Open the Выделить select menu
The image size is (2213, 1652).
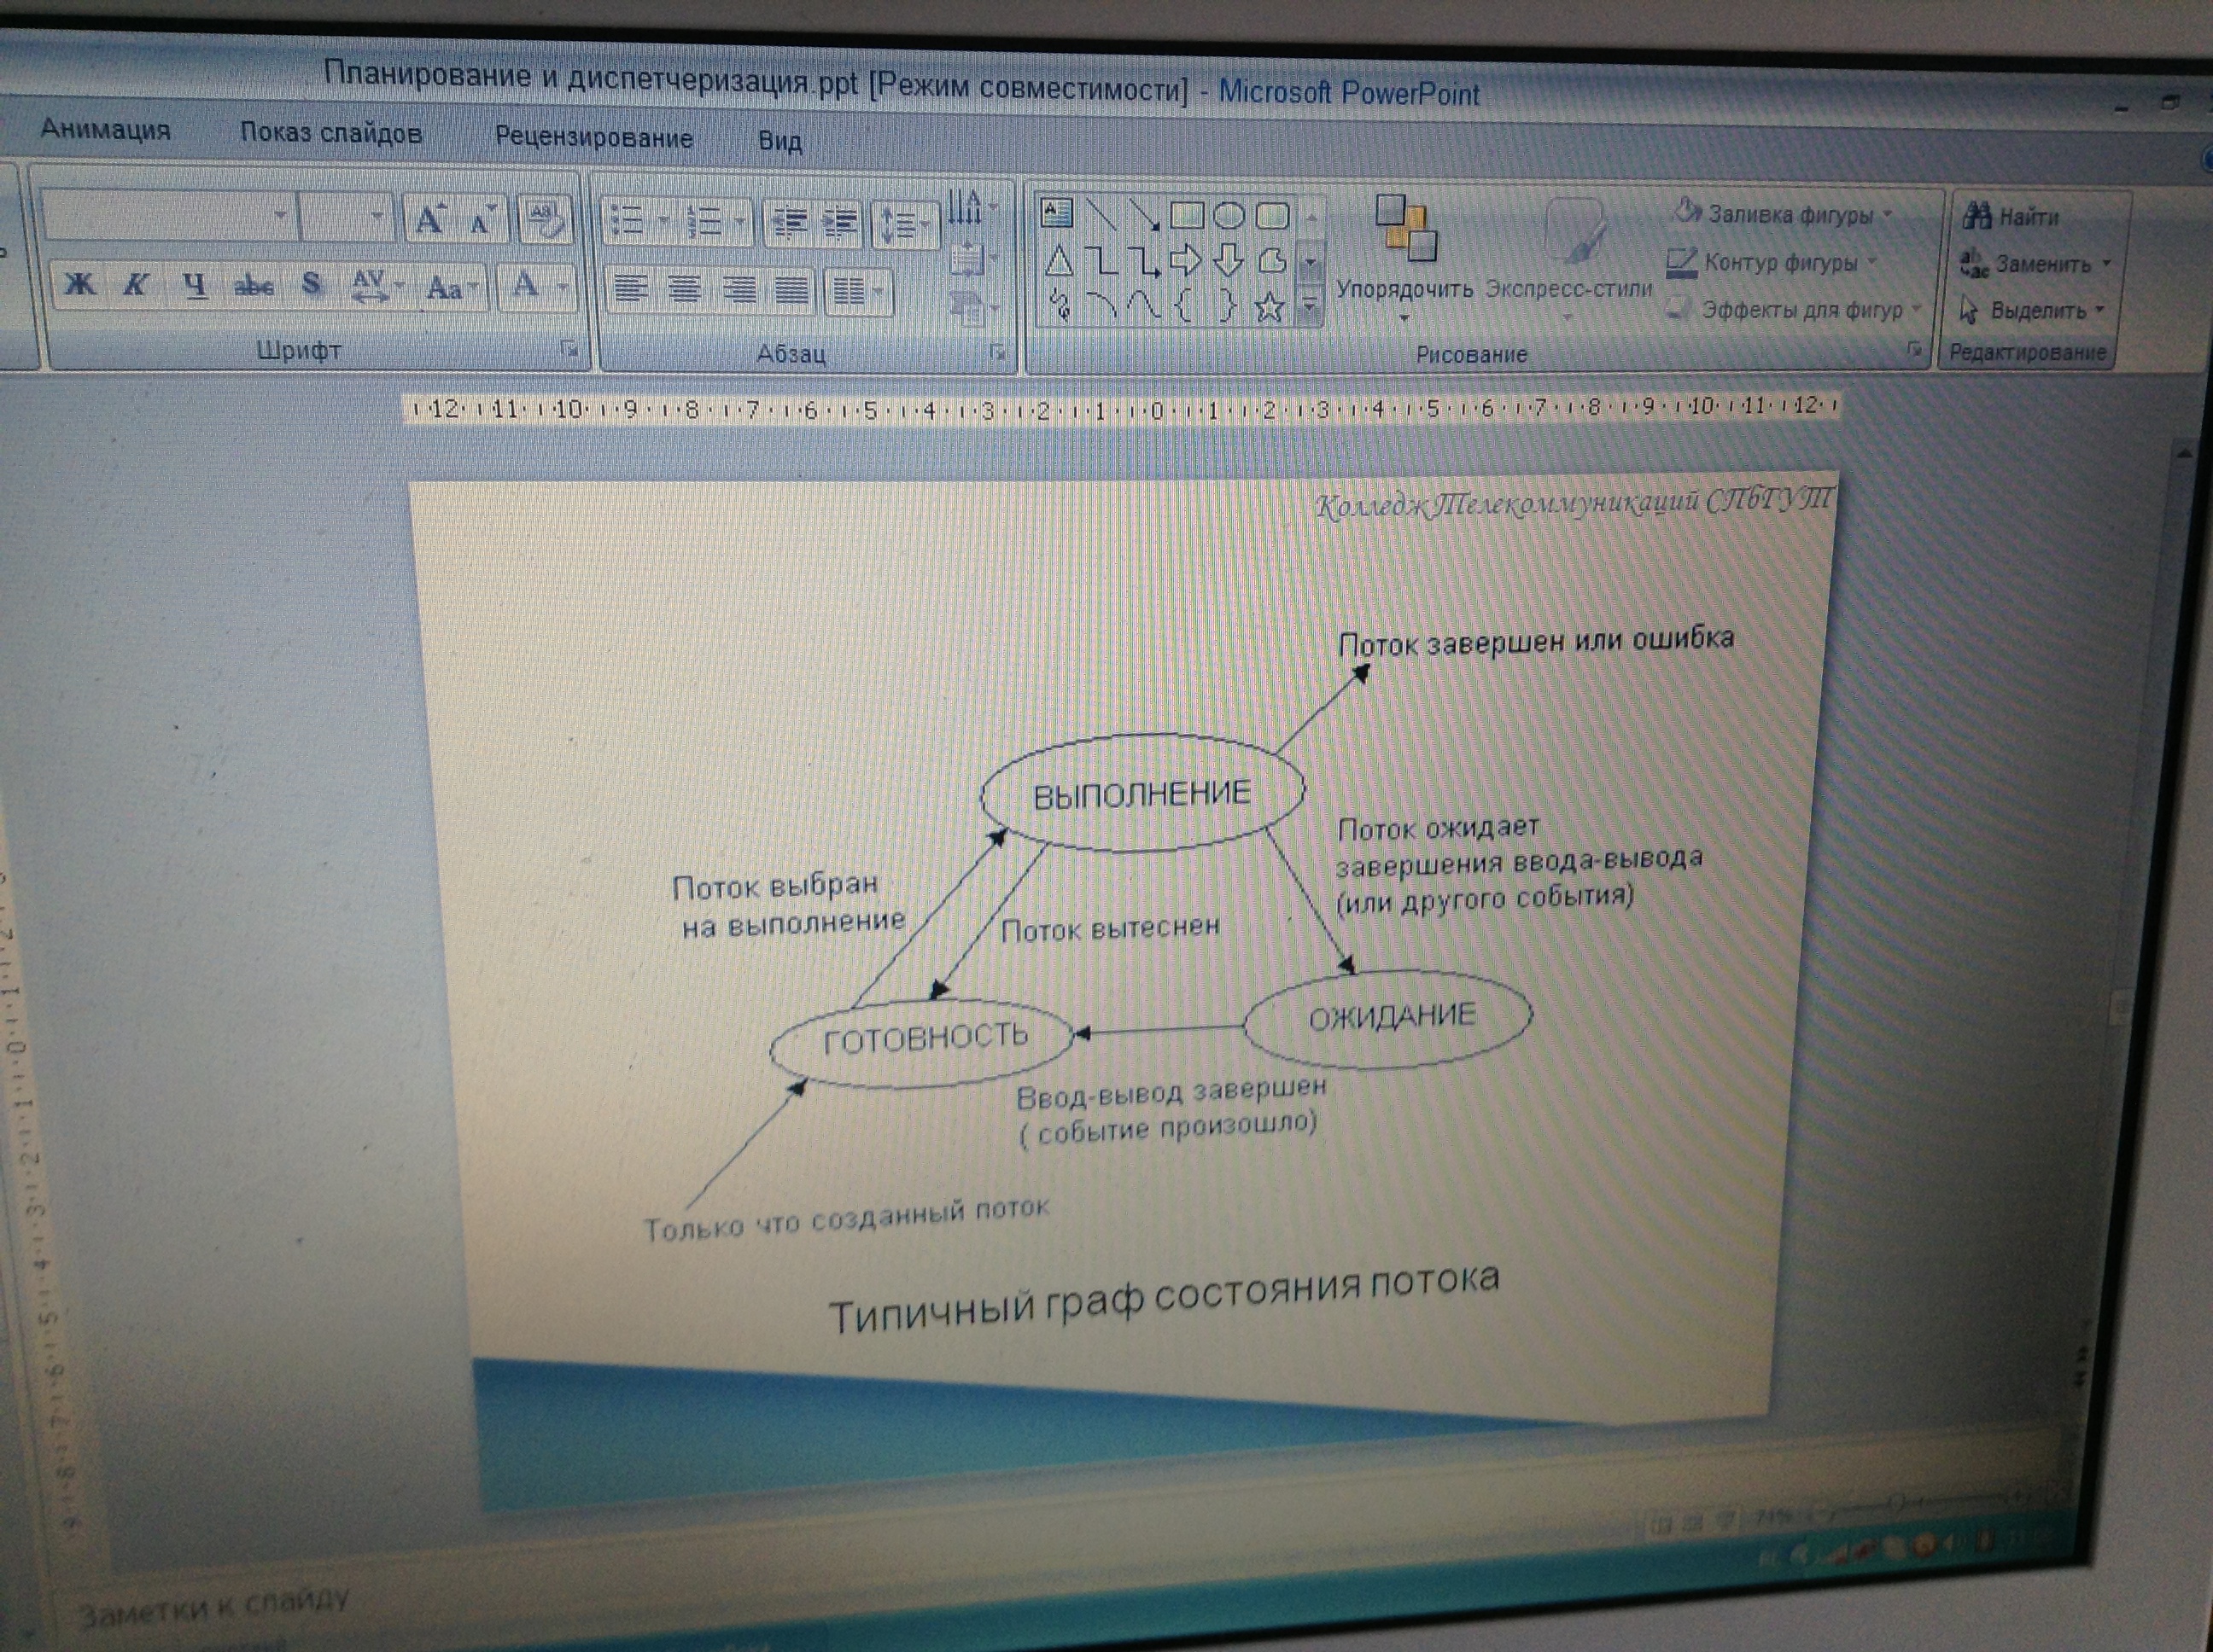click(x=2031, y=310)
